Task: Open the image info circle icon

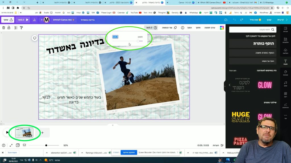Action: click(183, 28)
